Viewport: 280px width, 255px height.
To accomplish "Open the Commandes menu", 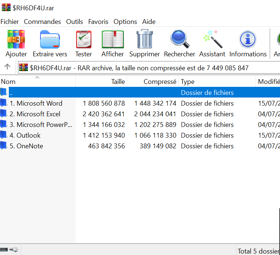I will pyautogui.click(x=42, y=22).
